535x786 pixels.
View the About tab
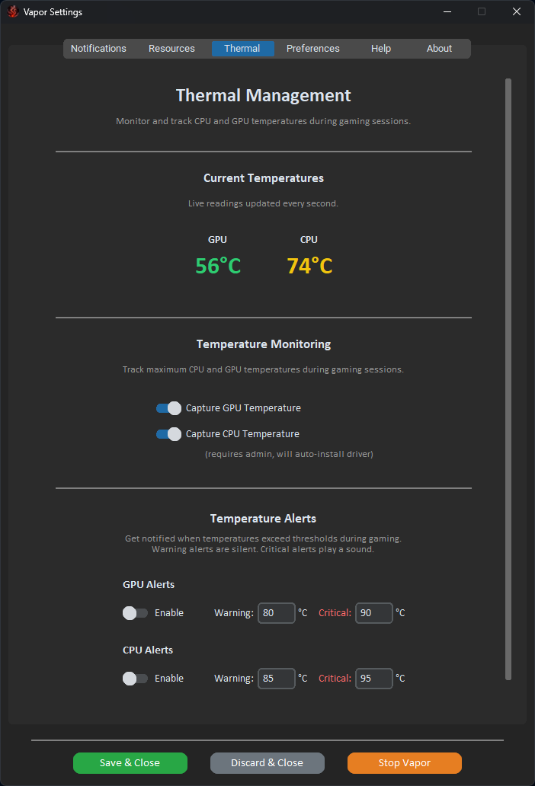(439, 48)
